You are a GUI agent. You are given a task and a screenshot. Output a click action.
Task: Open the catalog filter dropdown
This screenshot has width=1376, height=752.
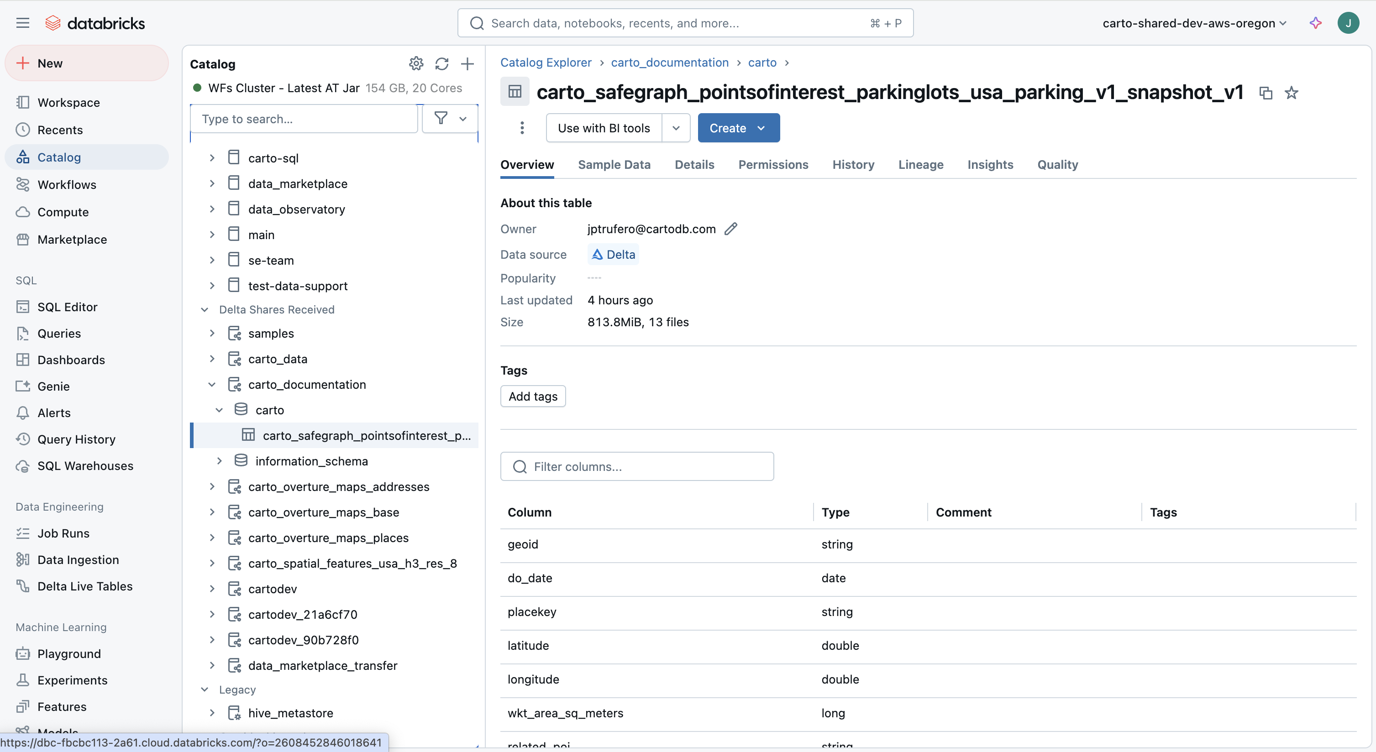click(x=450, y=119)
